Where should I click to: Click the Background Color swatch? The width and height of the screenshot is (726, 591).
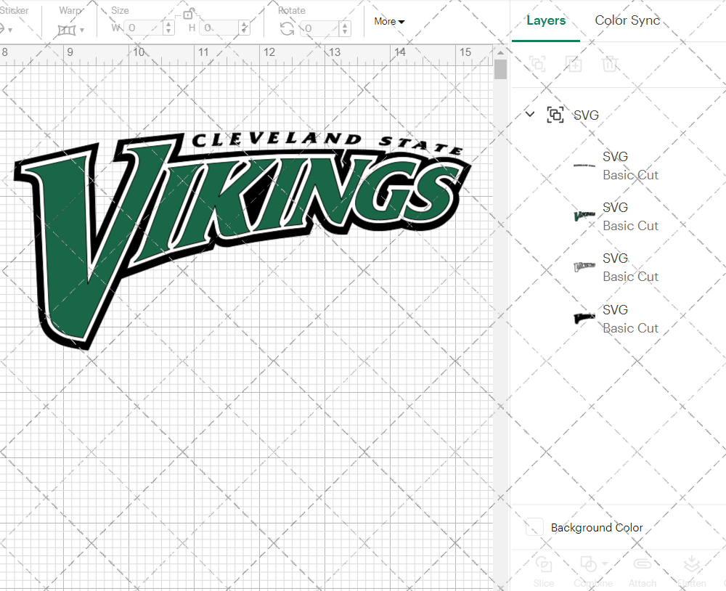tap(534, 527)
